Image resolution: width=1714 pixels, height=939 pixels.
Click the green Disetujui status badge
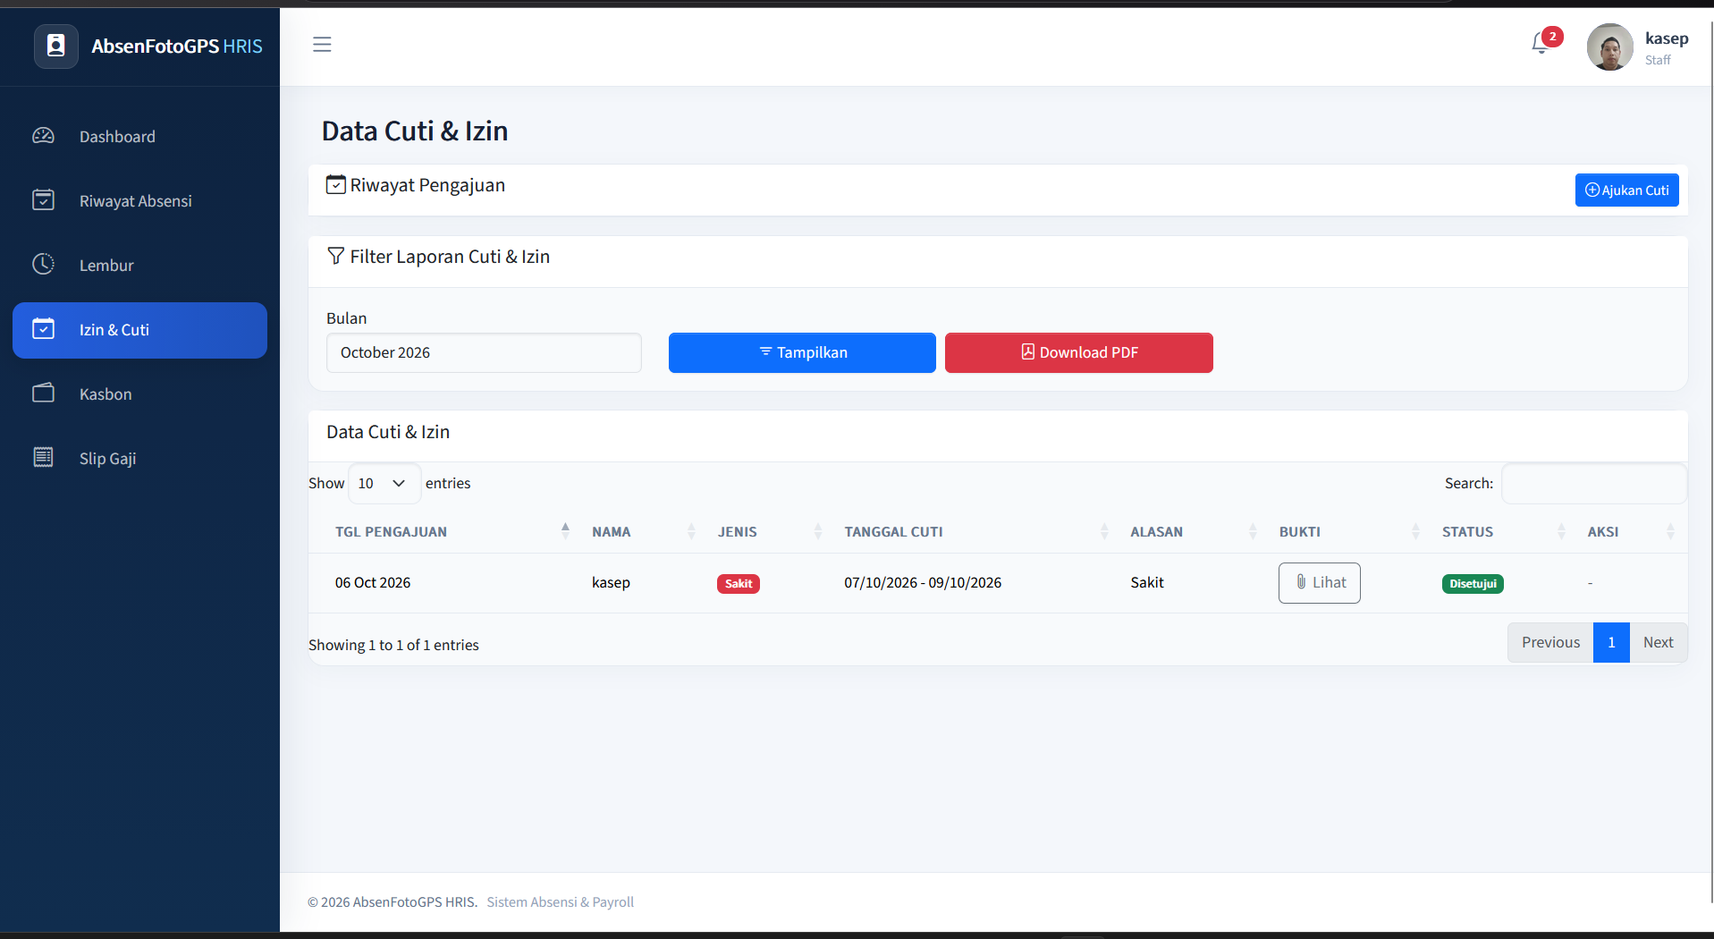tap(1473, 584)
